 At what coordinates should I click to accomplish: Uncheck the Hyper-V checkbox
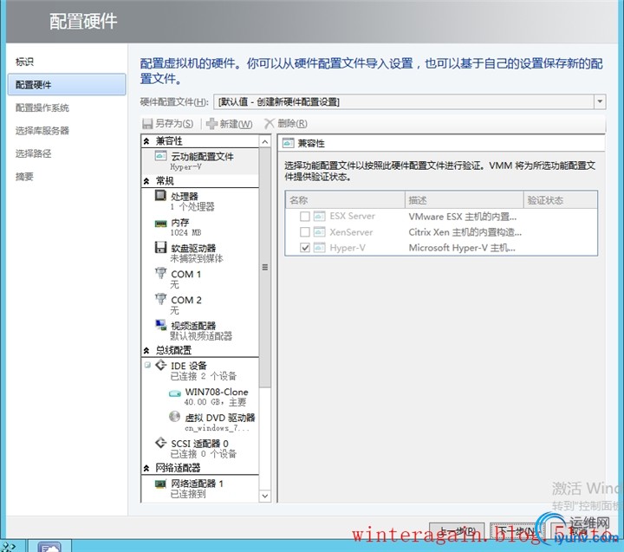point(305,248)
